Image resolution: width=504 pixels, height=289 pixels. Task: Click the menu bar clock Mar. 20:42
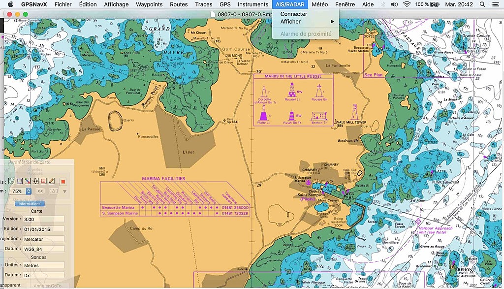(x=459, y=4)
